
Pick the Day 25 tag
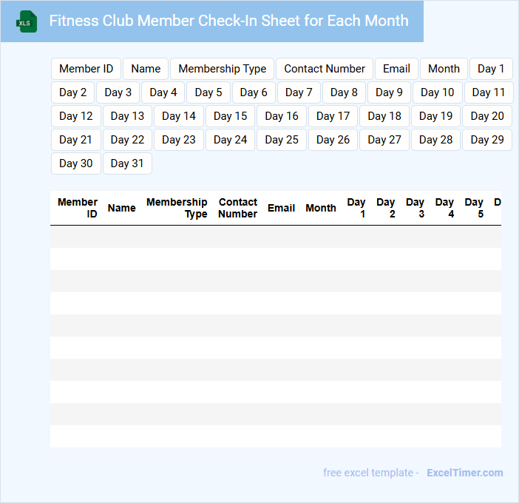pyautogui.click(x=282, y=140)
